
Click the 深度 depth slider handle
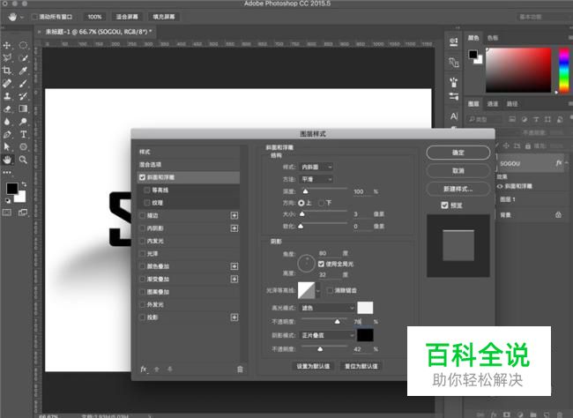pyautogui.click(x=305, y=191)
